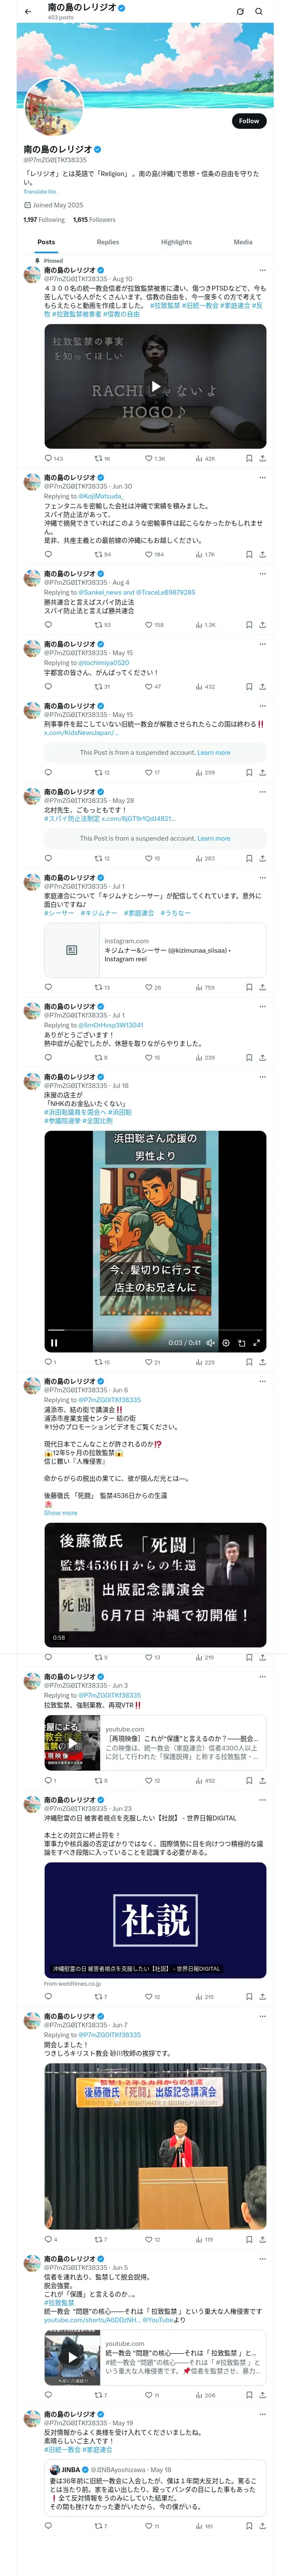Mute the Jul 18 video volume icon
290x2576 pixels.
tap(210, 1343)
